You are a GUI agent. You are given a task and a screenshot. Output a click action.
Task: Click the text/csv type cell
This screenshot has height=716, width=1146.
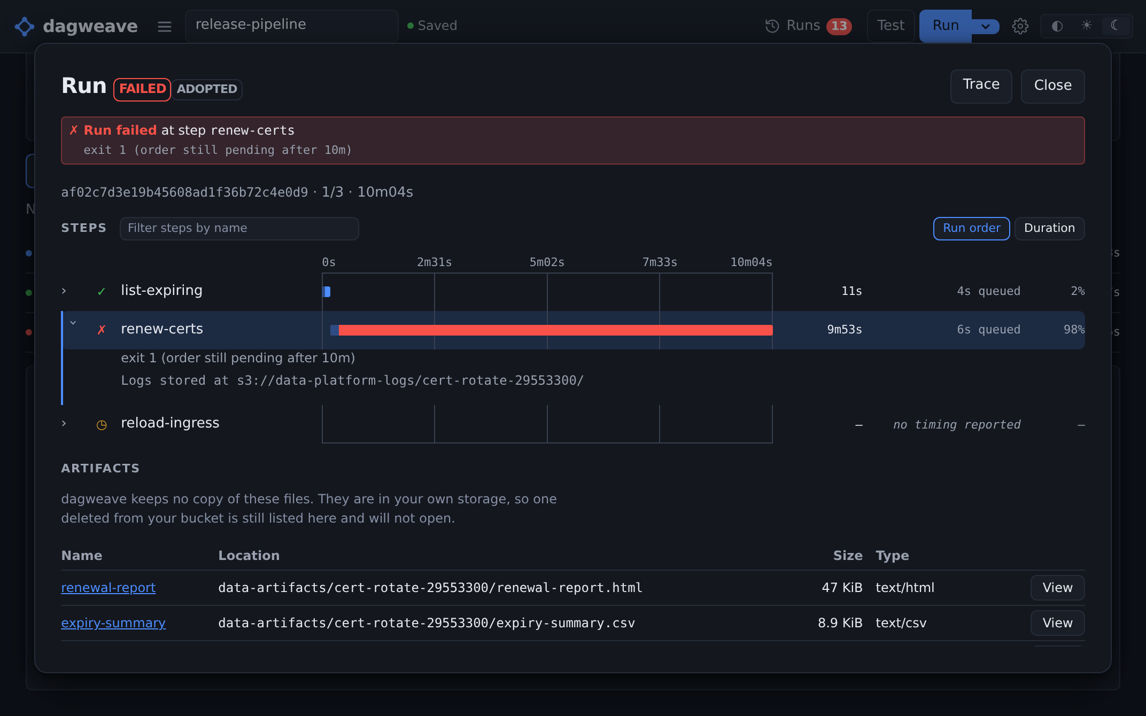[901, 623]
